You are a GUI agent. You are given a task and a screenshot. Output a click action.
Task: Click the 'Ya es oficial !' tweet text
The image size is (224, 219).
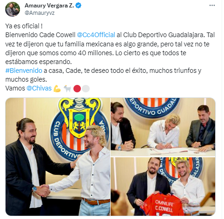[24, 26]
